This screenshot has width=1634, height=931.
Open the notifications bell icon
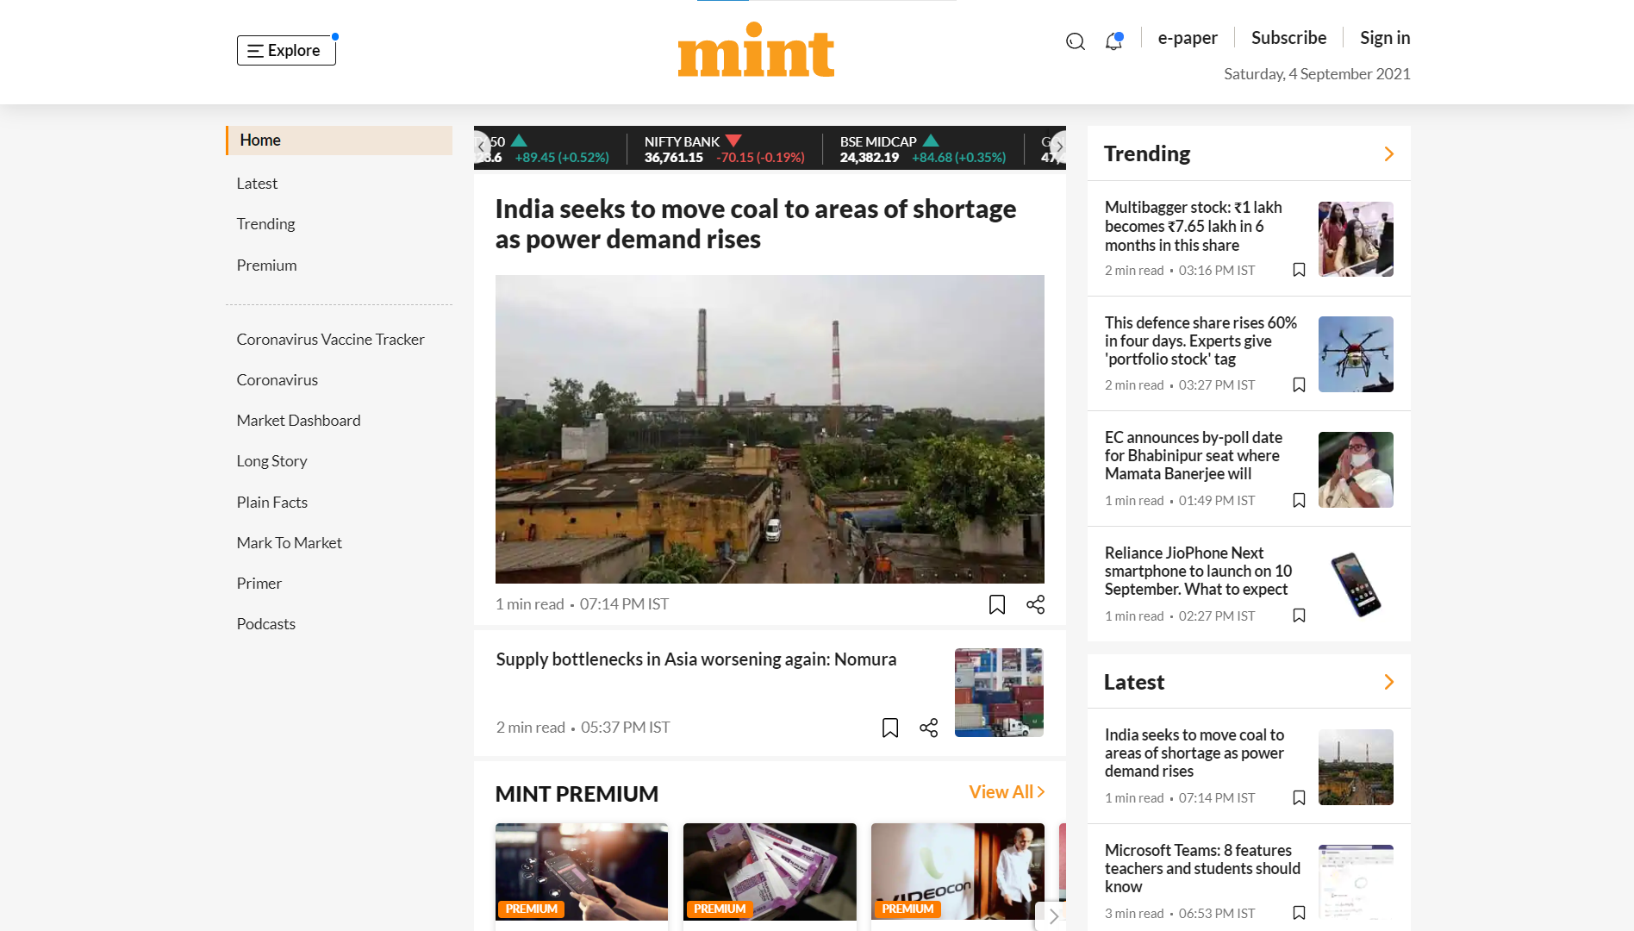[x=1114, y=41]
